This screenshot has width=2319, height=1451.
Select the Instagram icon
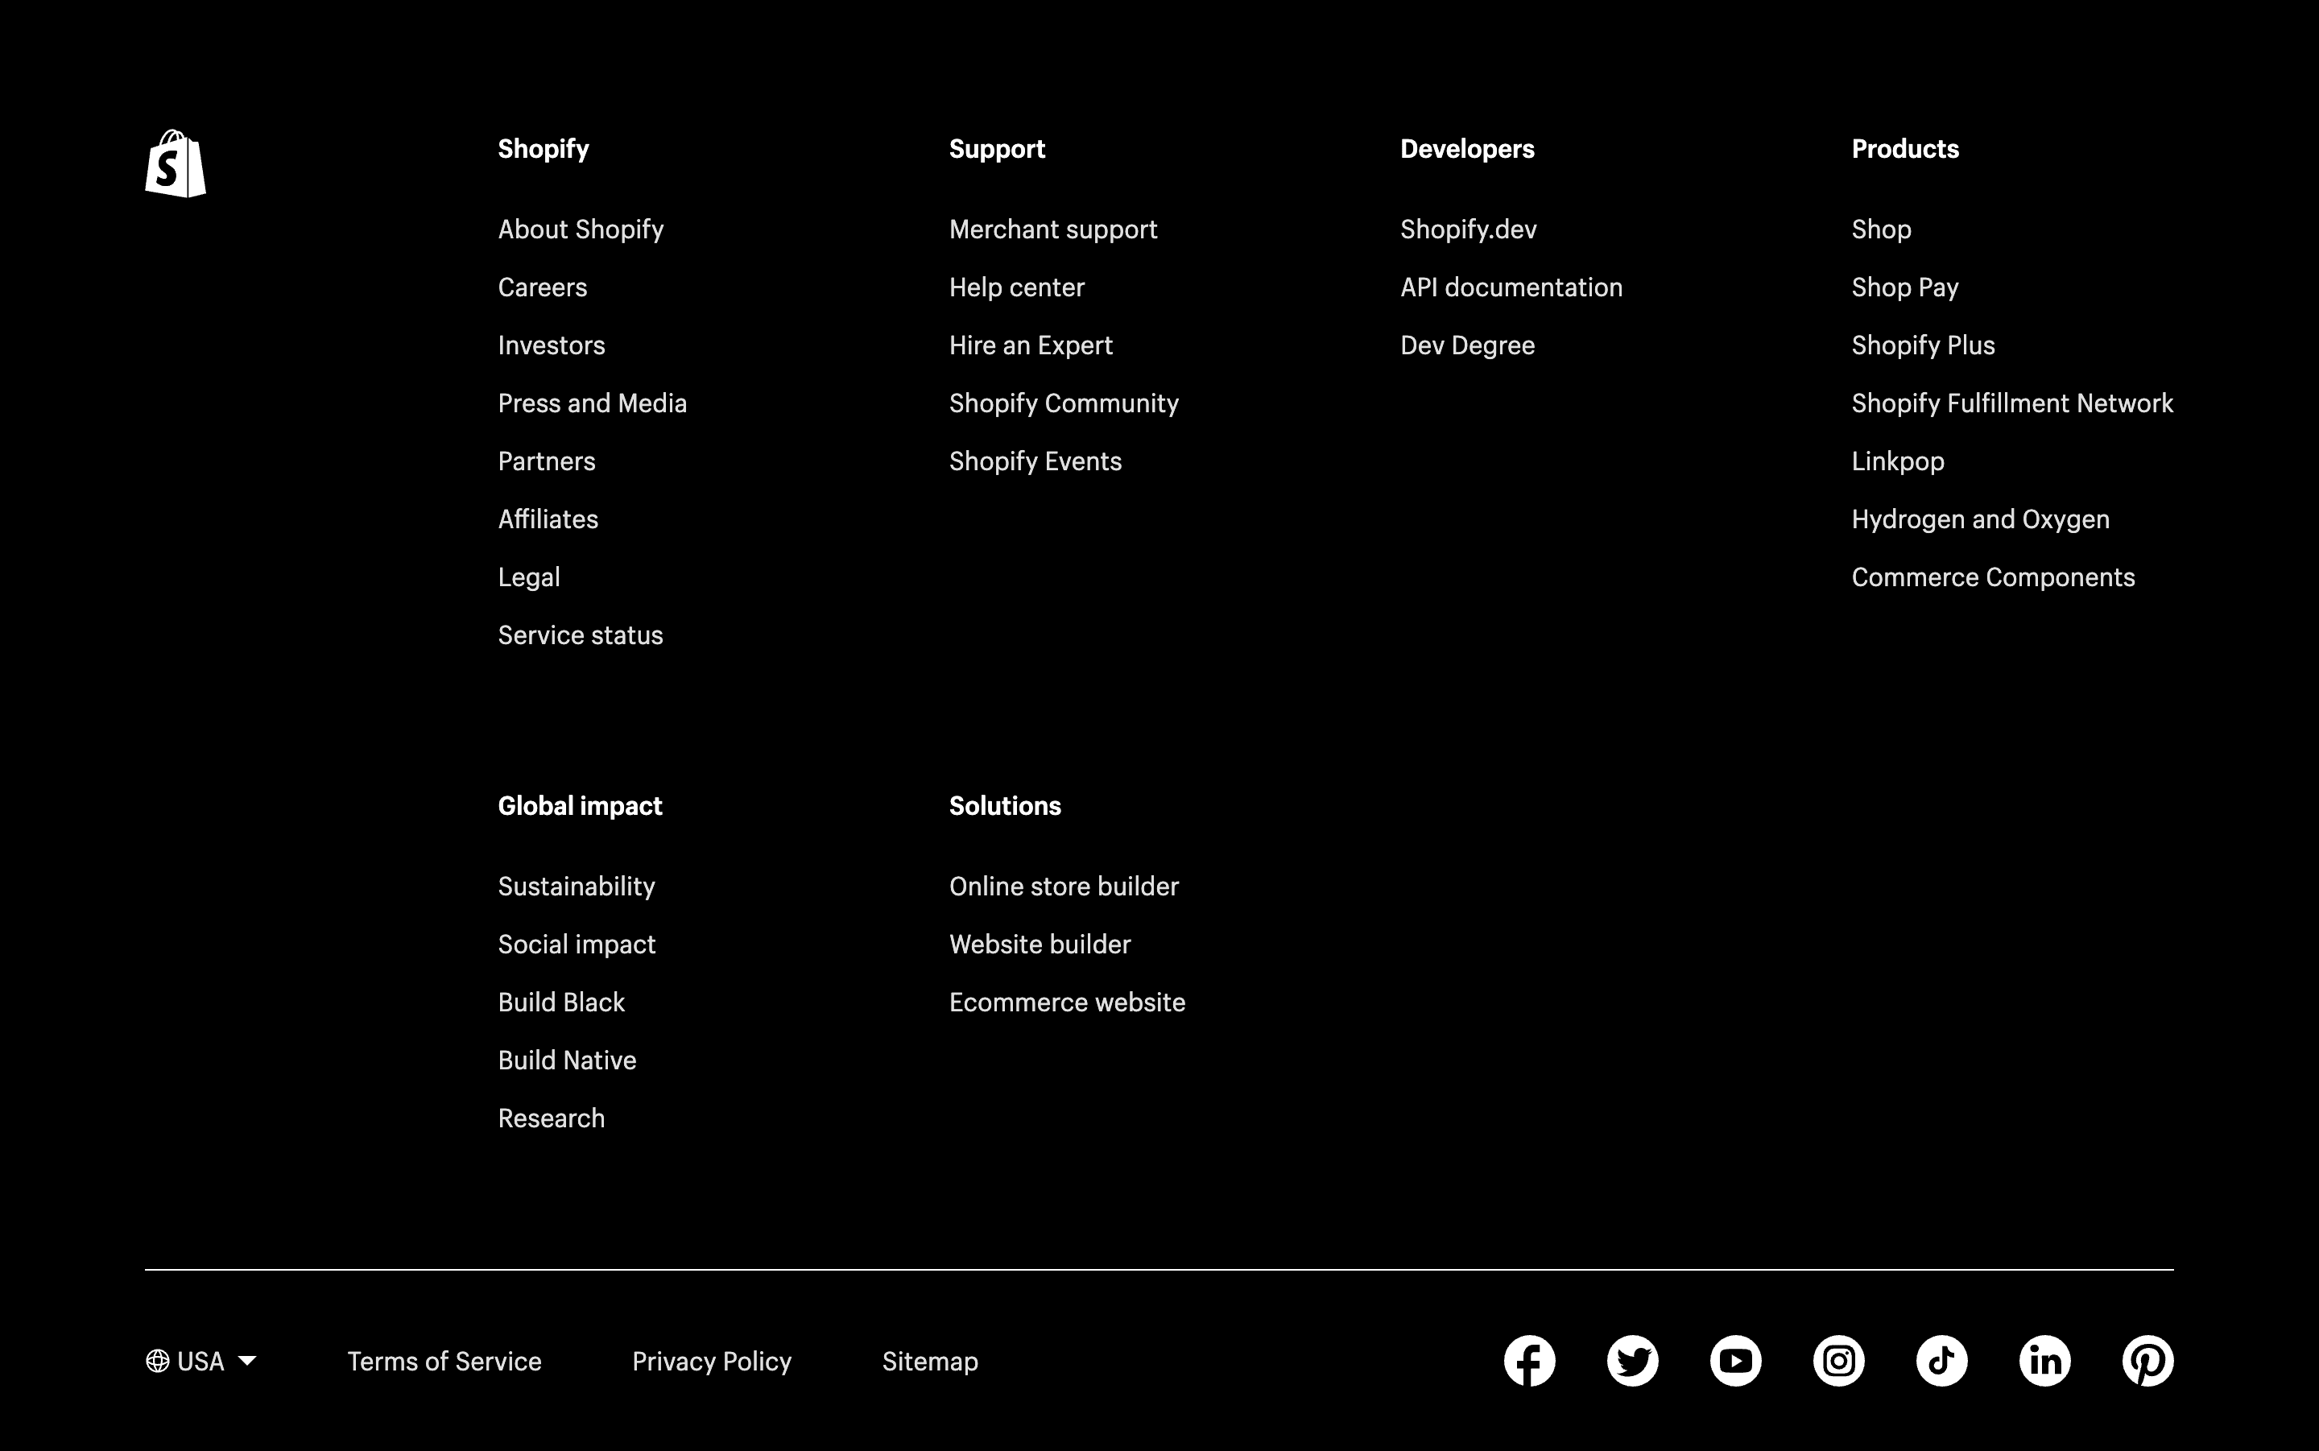(x=1837, y=1361)
